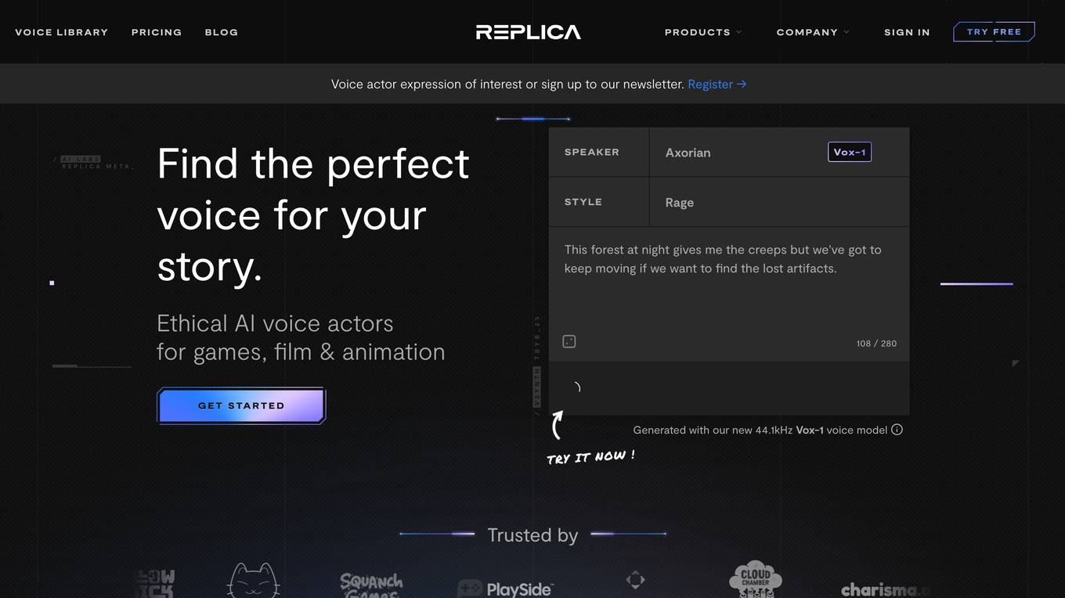
Task: Go to the Pricing page
Action: (157, 32)
